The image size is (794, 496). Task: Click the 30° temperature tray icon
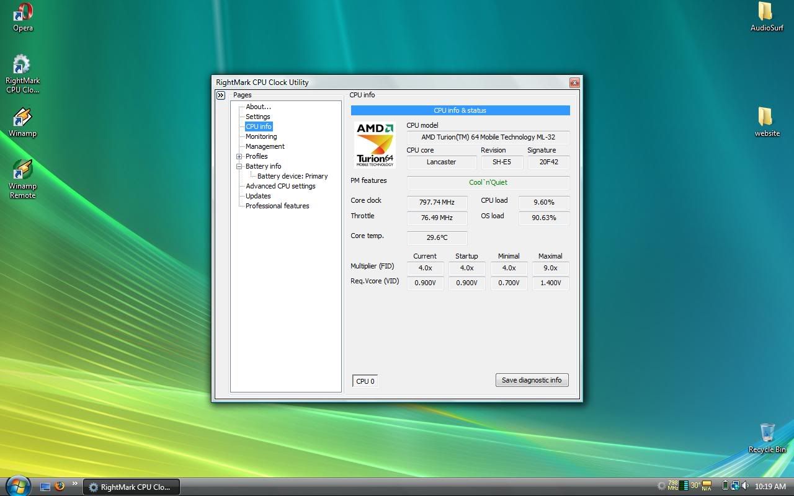[695, 486]
